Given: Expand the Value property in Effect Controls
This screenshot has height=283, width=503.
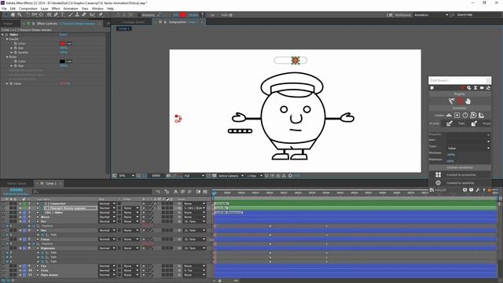Looking at the screenshot, I should pyautogui.click(x=7, y=84).
